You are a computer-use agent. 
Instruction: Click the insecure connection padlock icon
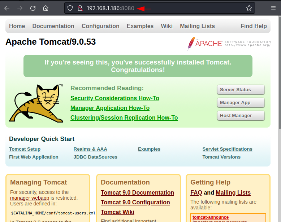pyautogui.click(x=80, y=8)
